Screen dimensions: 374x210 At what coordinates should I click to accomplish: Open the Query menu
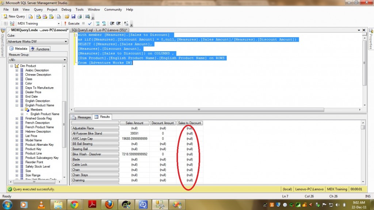click(x=38, y=9)
